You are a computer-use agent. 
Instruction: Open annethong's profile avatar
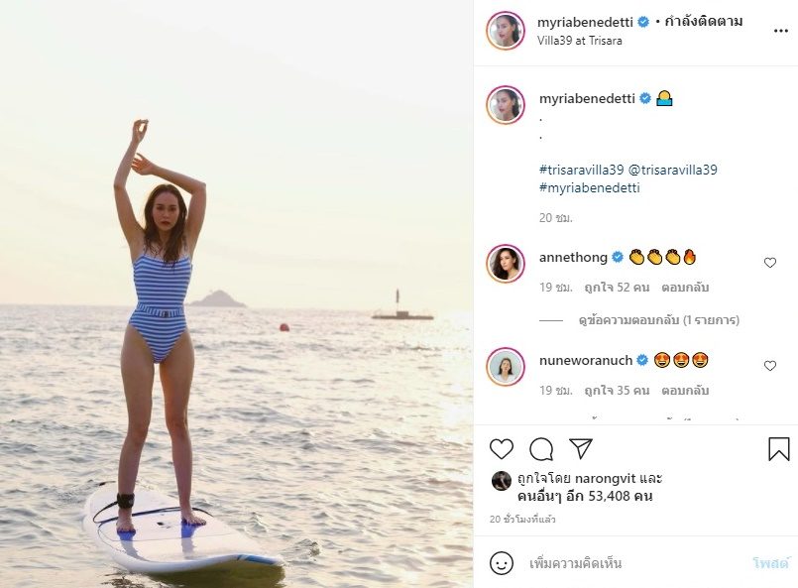coord(506,263)
